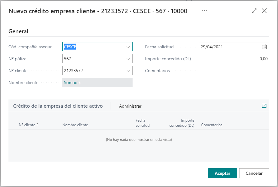The height and width of the screenshot is (187, 278).
Task: Close the Nuevo crédito dialog
Action: click(264, 11)
